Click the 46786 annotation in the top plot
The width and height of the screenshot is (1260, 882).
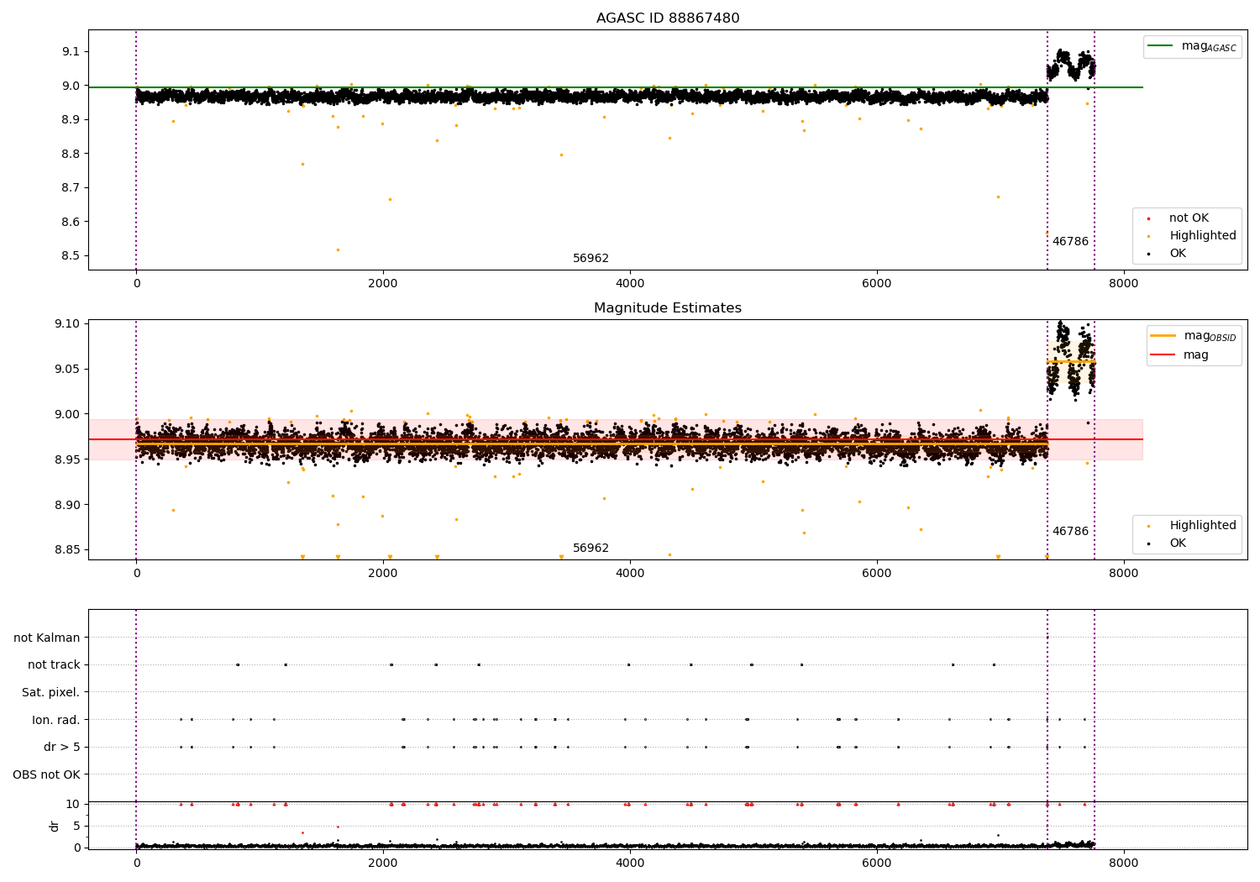click(1070, 242)
